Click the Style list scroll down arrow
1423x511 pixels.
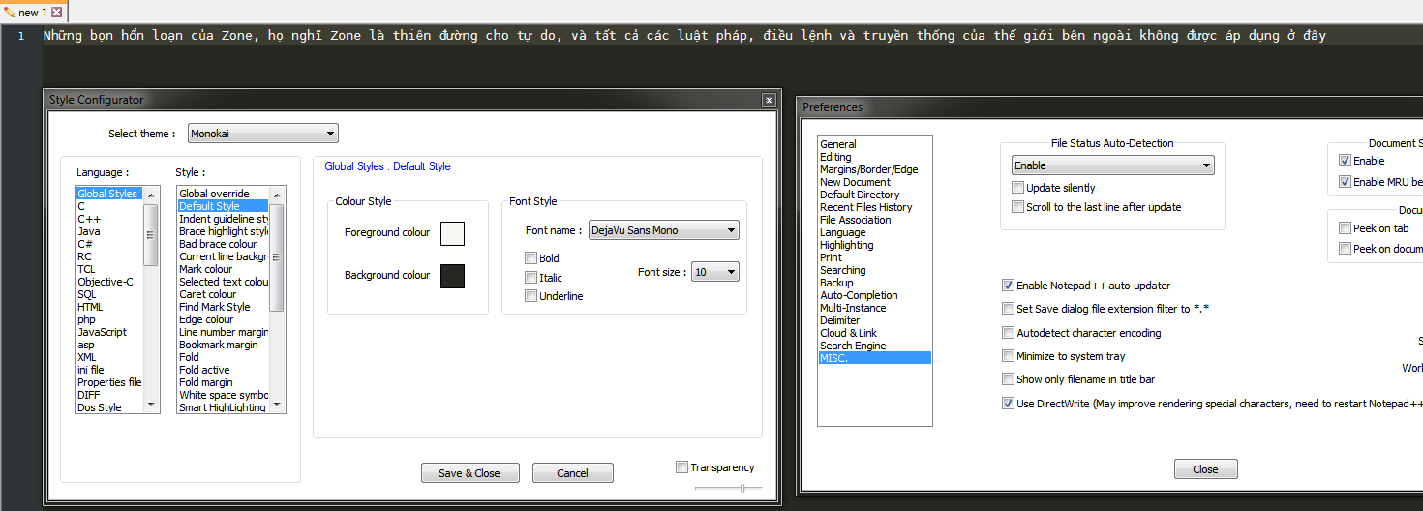[x=277, y=404]
